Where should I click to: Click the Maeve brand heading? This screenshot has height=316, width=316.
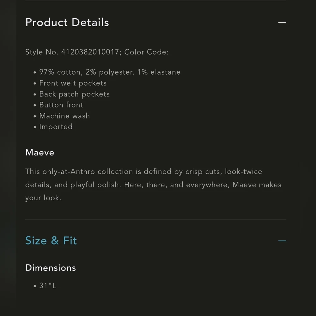(x=40, y=153)
